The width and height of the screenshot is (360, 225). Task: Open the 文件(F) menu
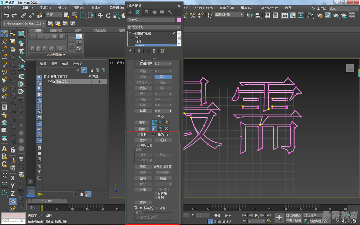click(x=9, y=8)
